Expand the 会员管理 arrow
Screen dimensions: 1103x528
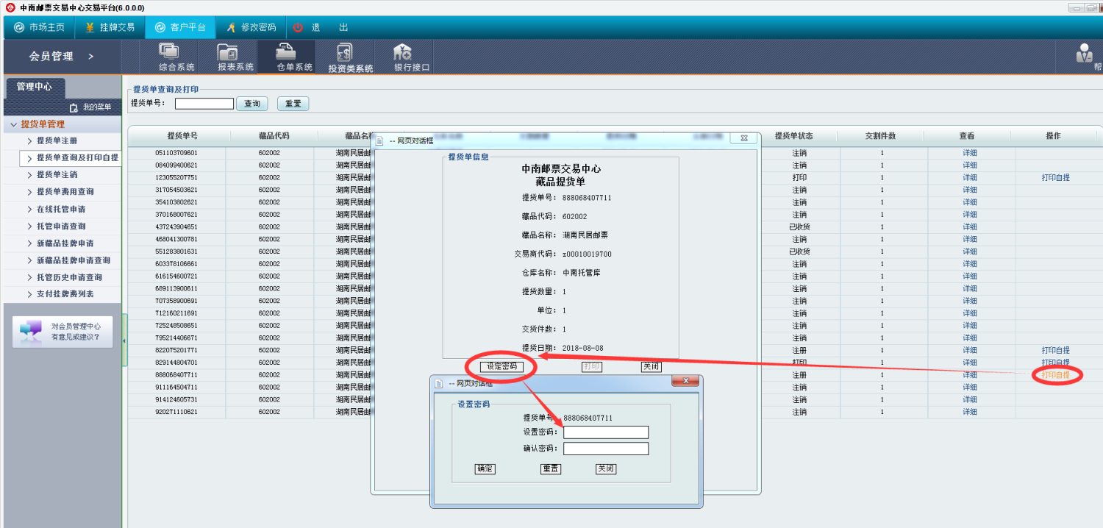tap(91, 57)
